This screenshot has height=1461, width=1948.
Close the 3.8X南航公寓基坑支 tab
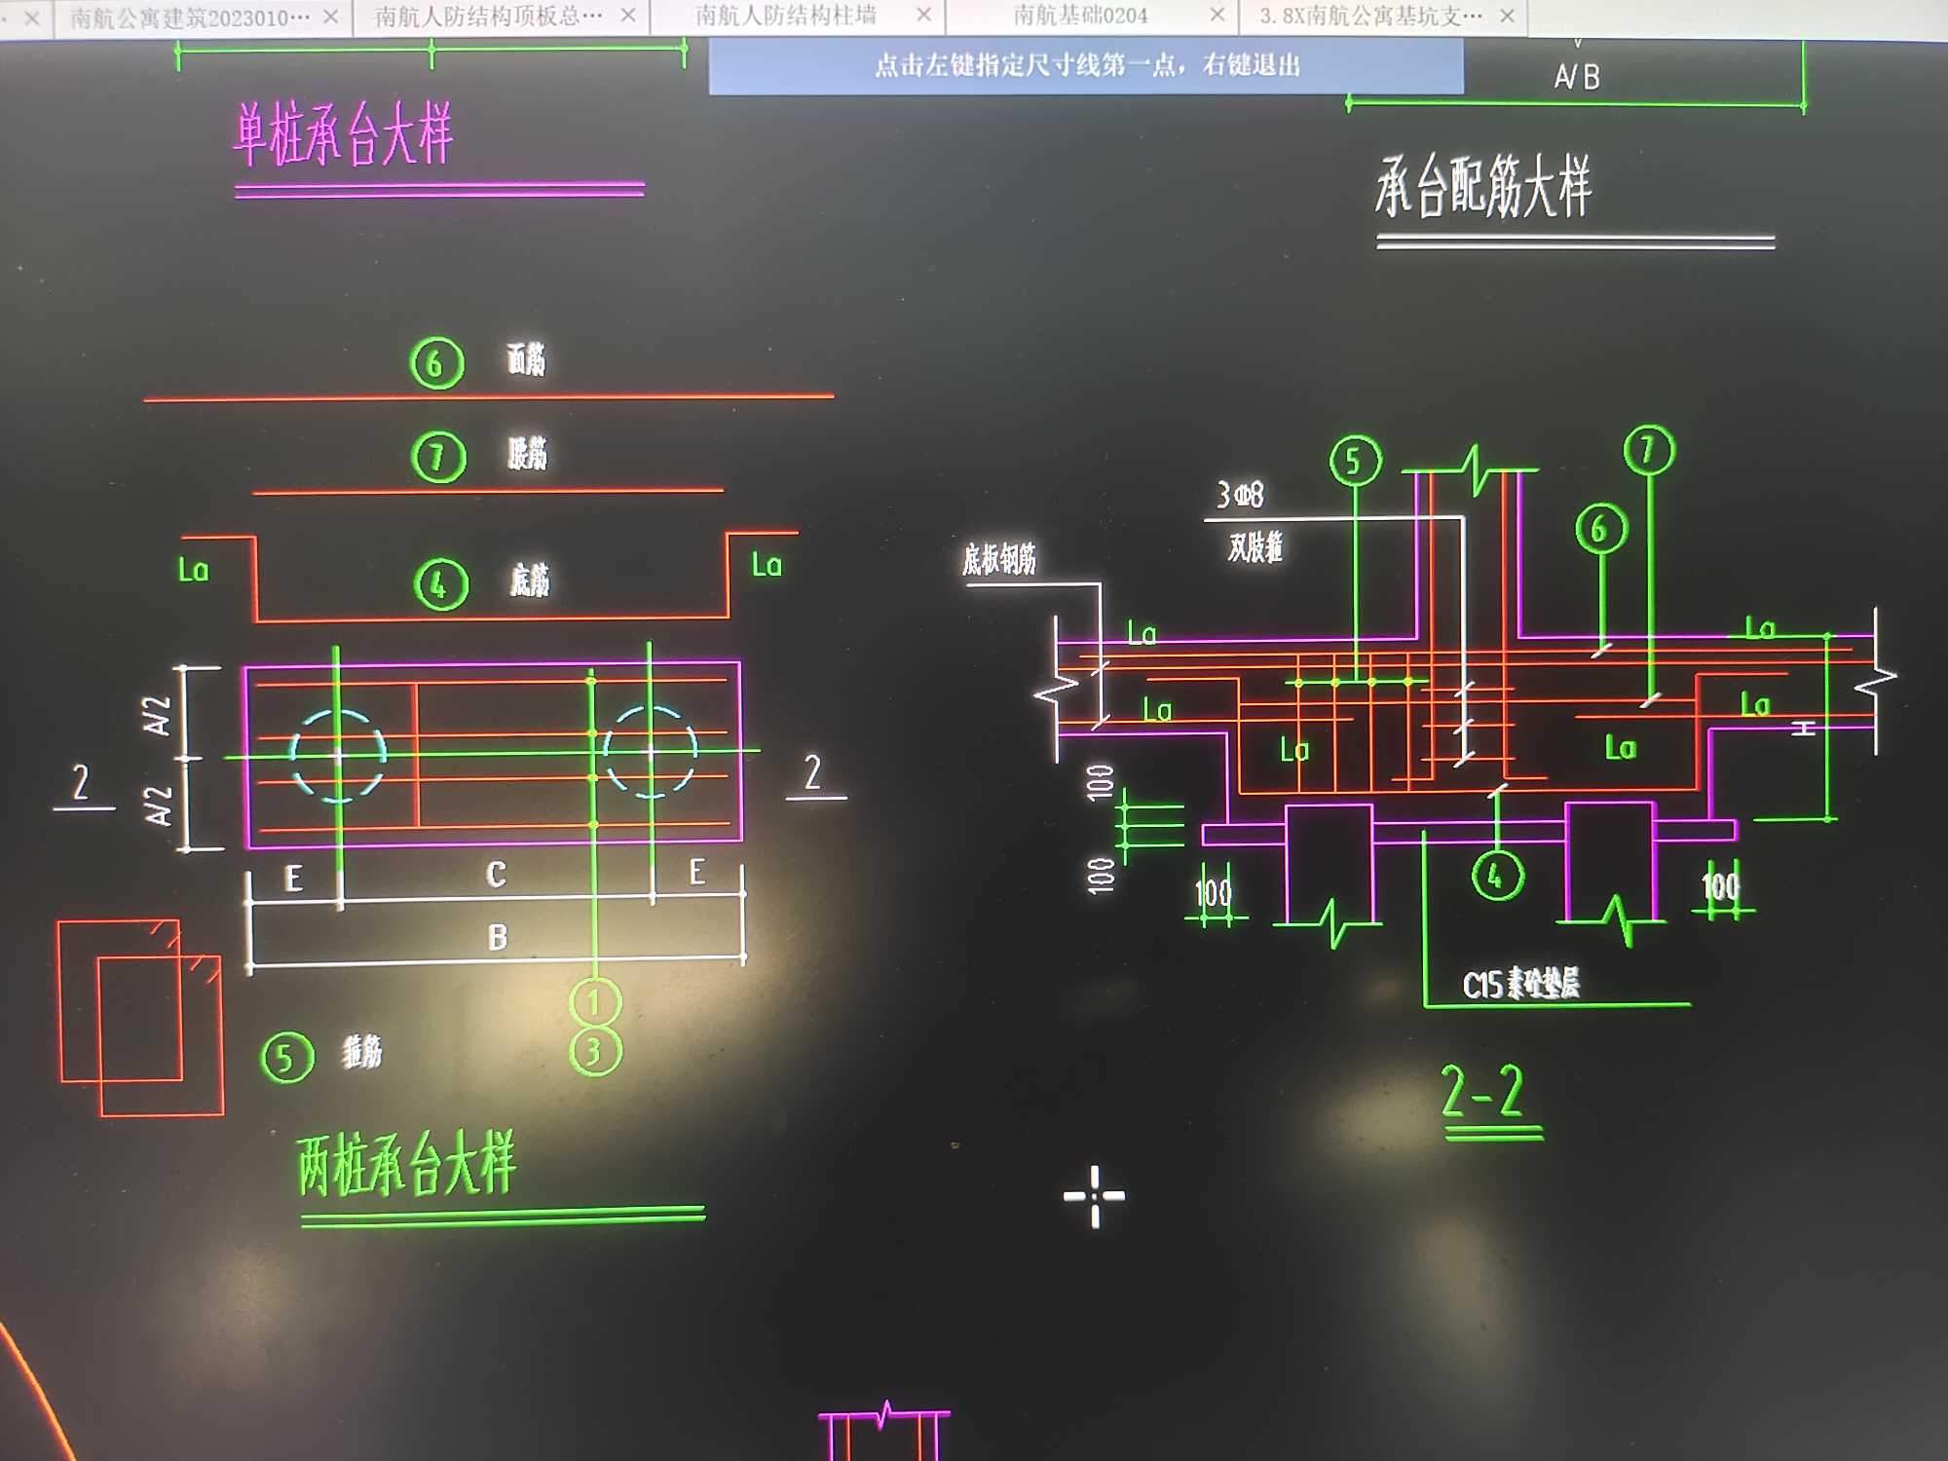1507,16
